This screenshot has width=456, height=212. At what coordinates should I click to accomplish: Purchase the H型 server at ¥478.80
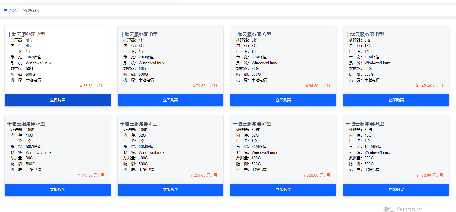(396, 189)
